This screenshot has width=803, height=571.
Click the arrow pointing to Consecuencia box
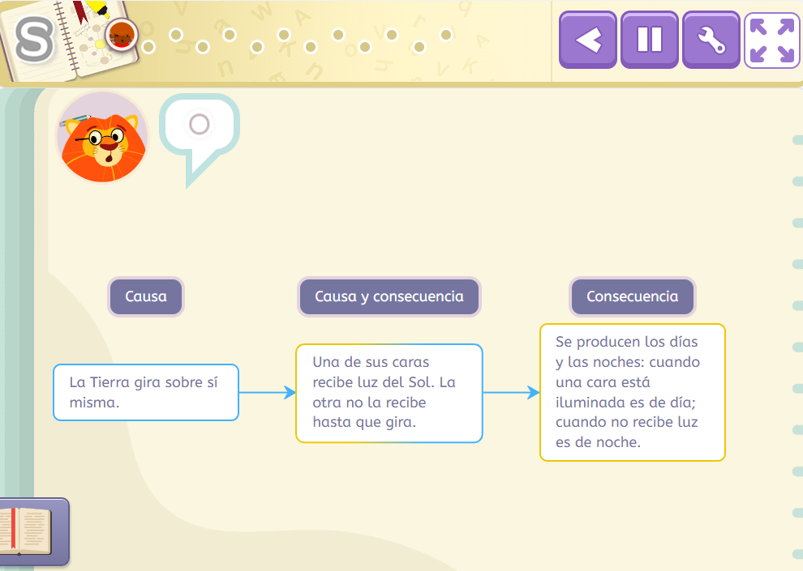[x=511, y=393]
